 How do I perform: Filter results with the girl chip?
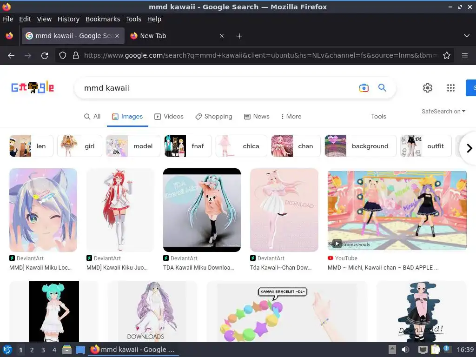[x=79, y=146]
